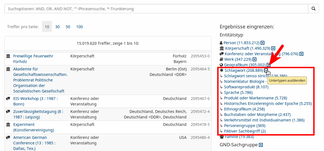The width and height of the screenshot is (324, 151).
Task: Expand the Werk subtypes
Action: point(254,59)
